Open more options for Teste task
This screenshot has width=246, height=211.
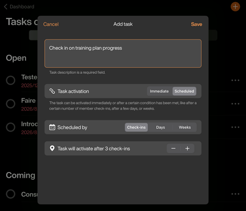[235, 80]
